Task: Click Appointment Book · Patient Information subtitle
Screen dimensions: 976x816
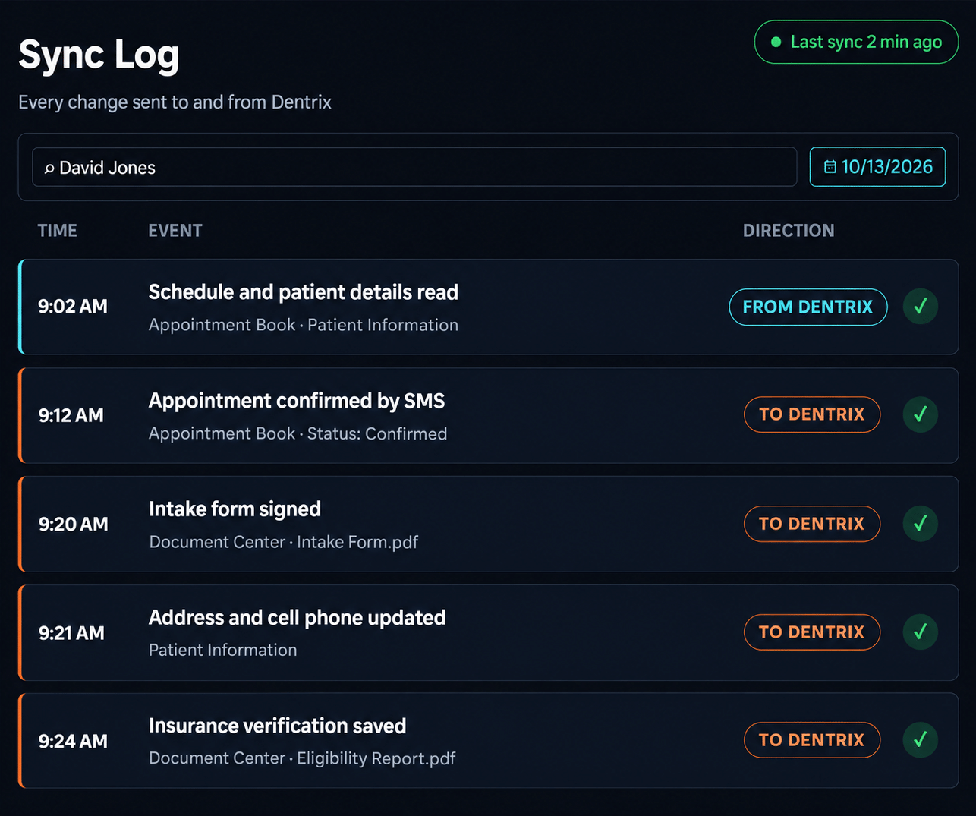Action: [x=304, y=325]
